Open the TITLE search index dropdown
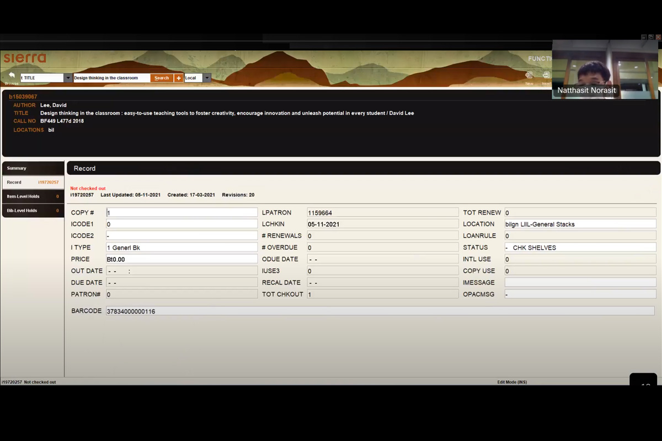The width and height of the screenshot is (662, 441). [x=68, y=78]
